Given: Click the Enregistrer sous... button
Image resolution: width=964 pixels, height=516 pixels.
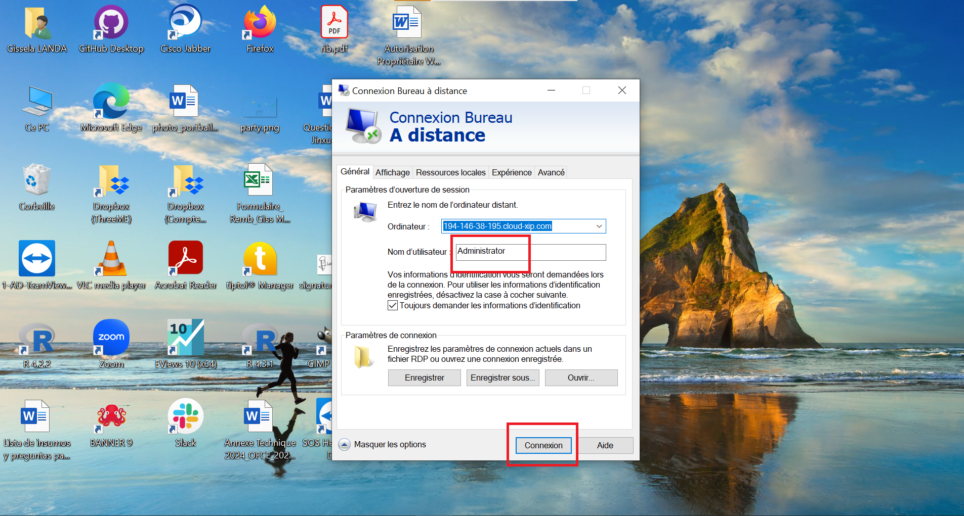Looking at the screenshot, I should coord(503,378).
